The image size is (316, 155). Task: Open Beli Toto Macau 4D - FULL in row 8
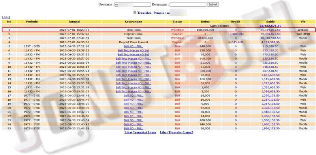[134, 59]
